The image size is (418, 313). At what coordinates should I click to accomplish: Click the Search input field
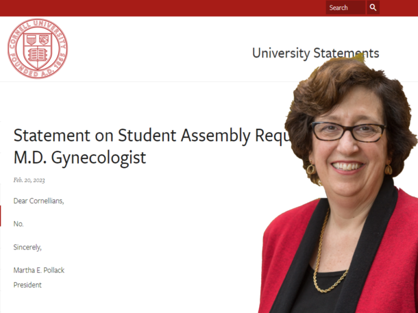[x=346, y=8]
